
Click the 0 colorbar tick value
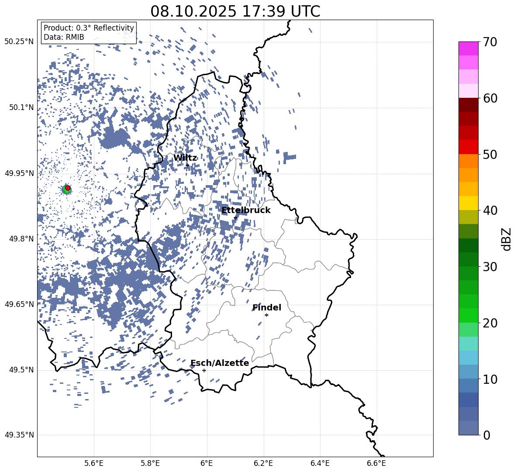click(x=486, y=435)
